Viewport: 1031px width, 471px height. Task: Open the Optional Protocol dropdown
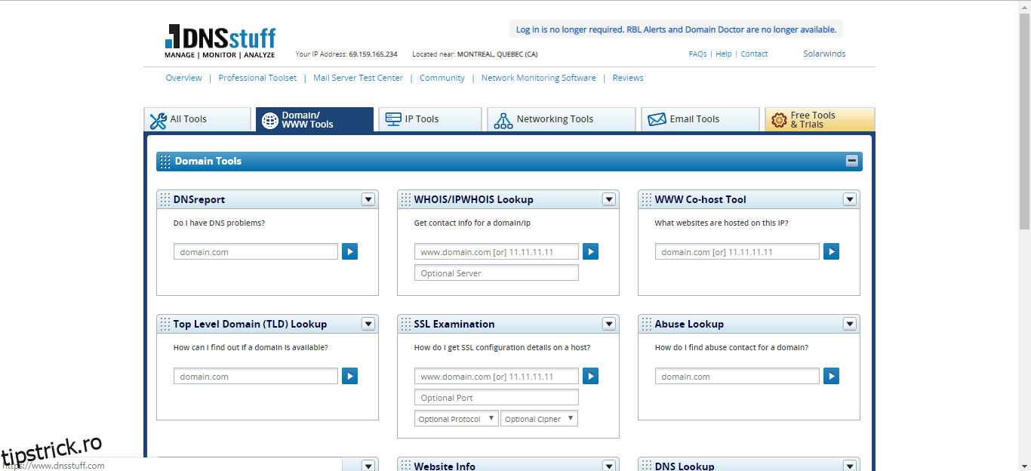click(x=456, y=418)
